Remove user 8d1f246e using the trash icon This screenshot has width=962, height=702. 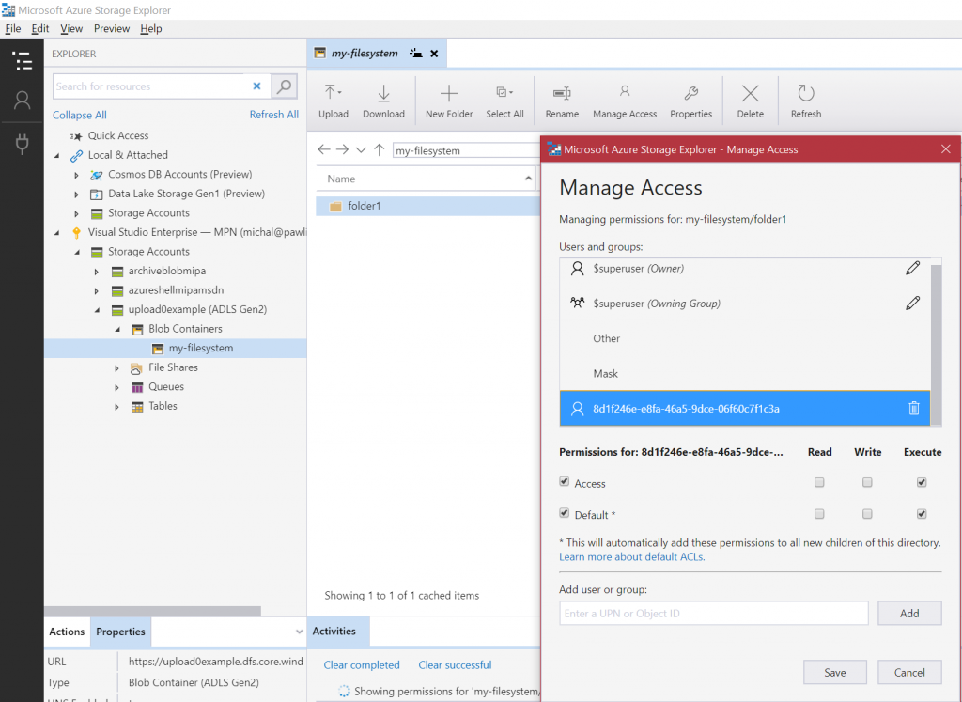click(912, 408)
